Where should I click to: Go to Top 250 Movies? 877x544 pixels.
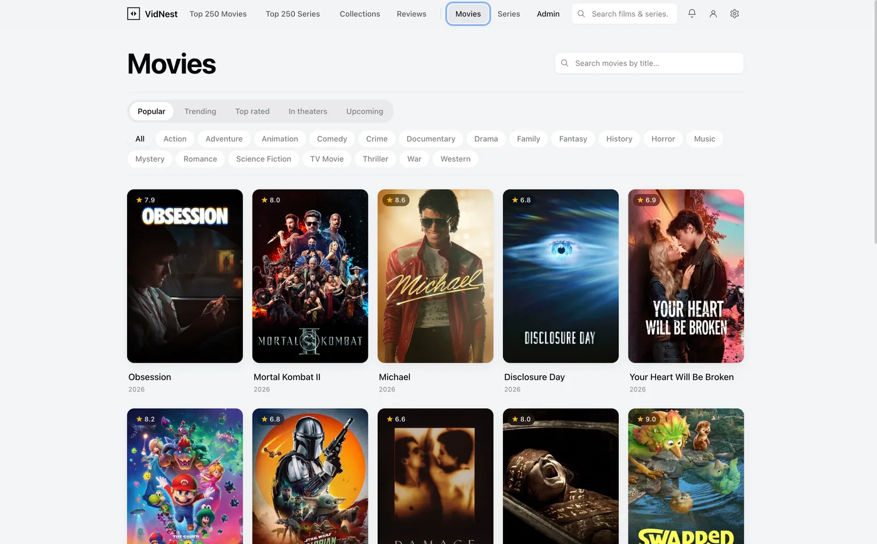[218, 14]
